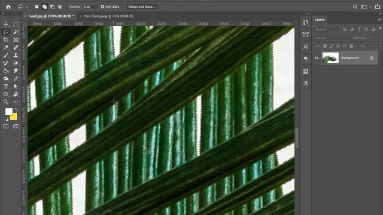383x215 pixels.
Task: Click the yellow background color swatch
Action: click(x=14, y=118)
